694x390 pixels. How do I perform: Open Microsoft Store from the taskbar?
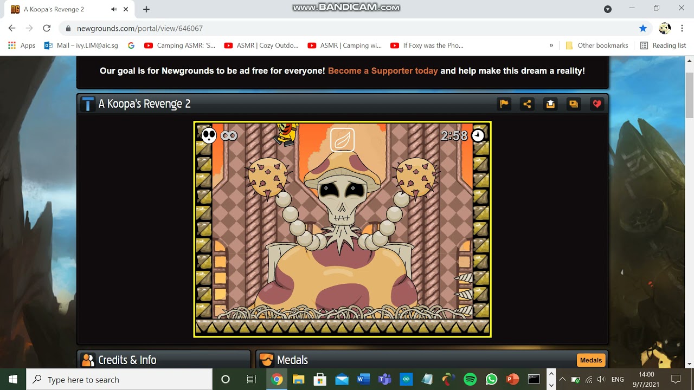pyautogui.click(x=320, y=379)
